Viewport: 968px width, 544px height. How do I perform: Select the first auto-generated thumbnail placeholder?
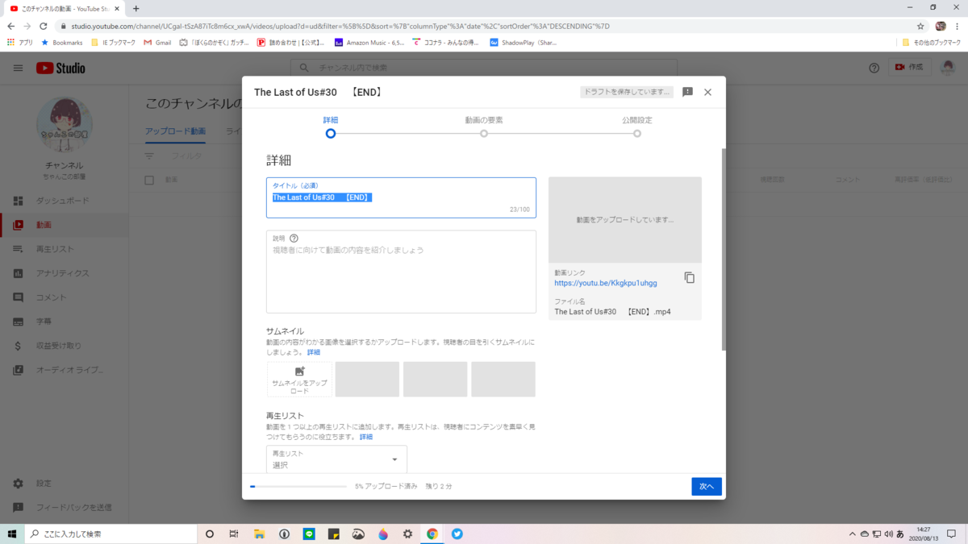tap(367, 379)
